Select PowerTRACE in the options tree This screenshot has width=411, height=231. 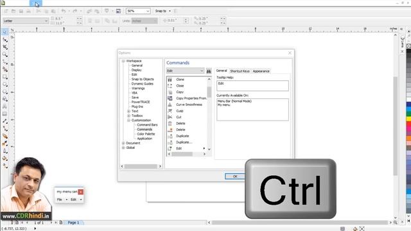point(141,102)
